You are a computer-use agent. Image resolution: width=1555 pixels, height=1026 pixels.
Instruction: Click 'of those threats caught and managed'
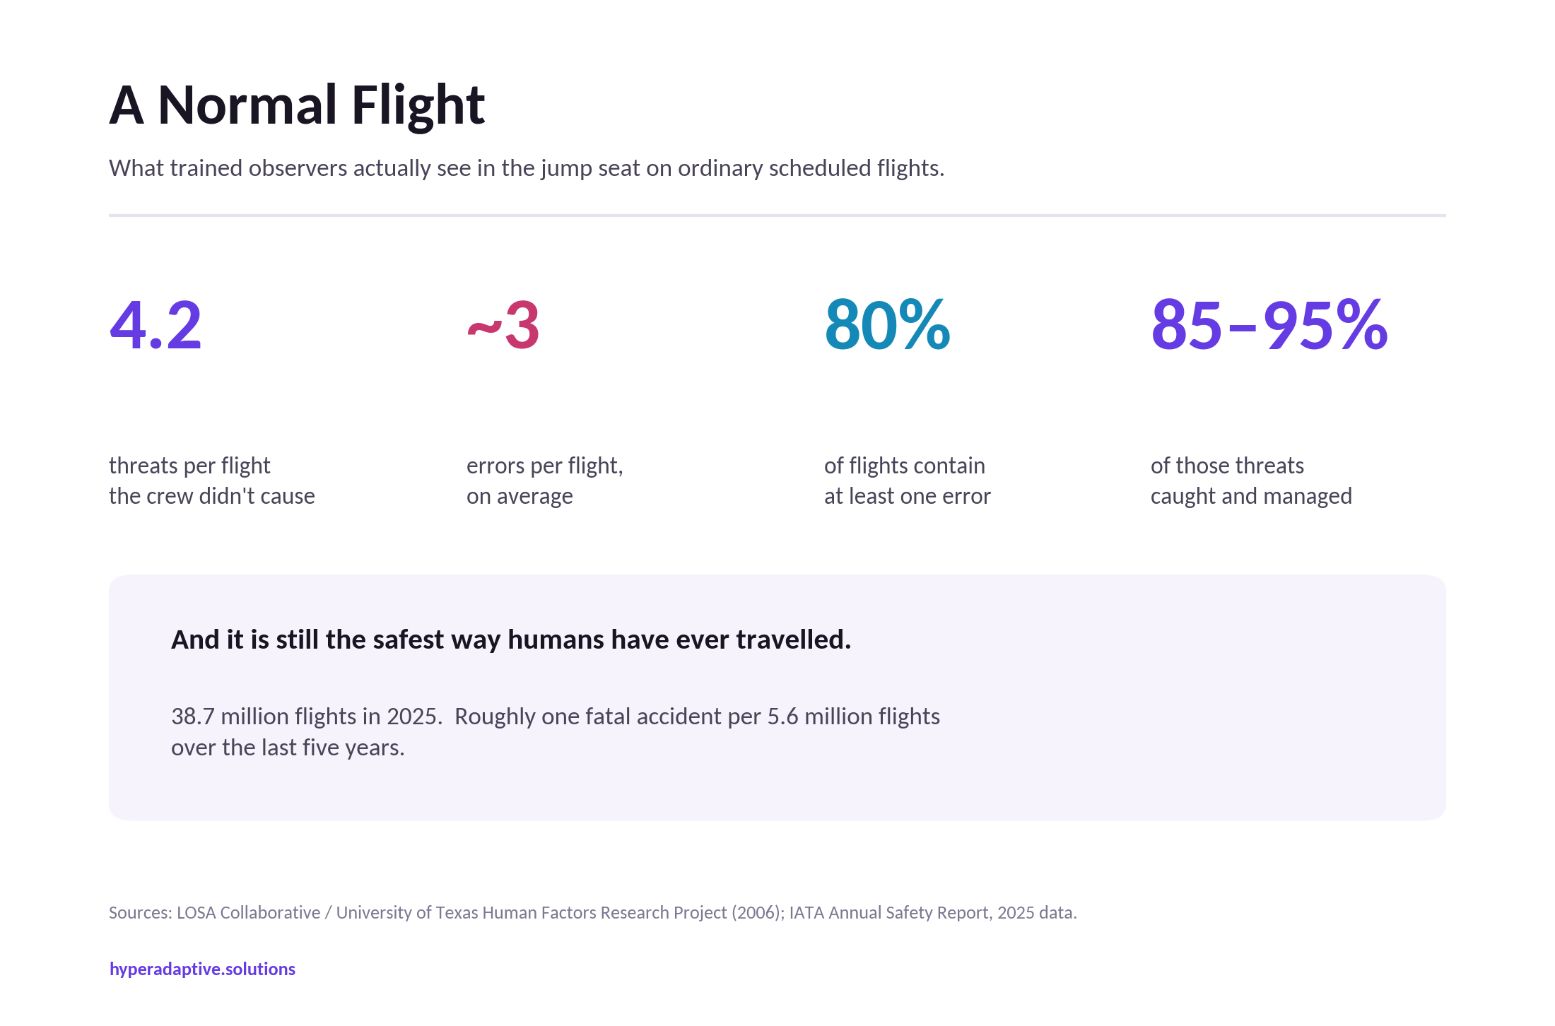click(1251, 481)
